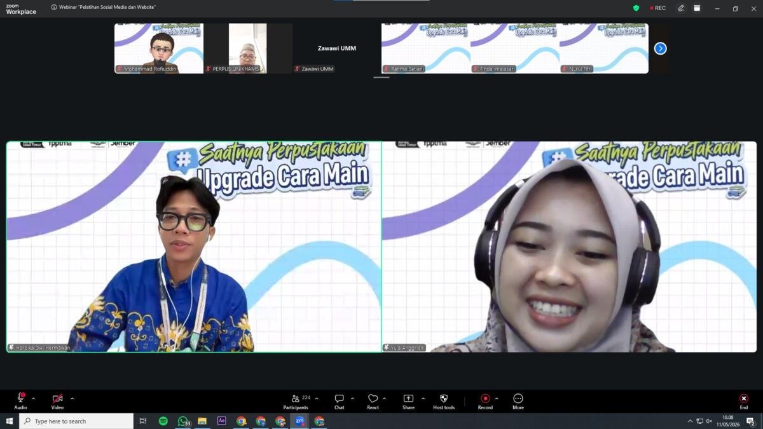Open the Windows Start menu
This screenshot has height=429, width=763.
(x=10, y=421)
